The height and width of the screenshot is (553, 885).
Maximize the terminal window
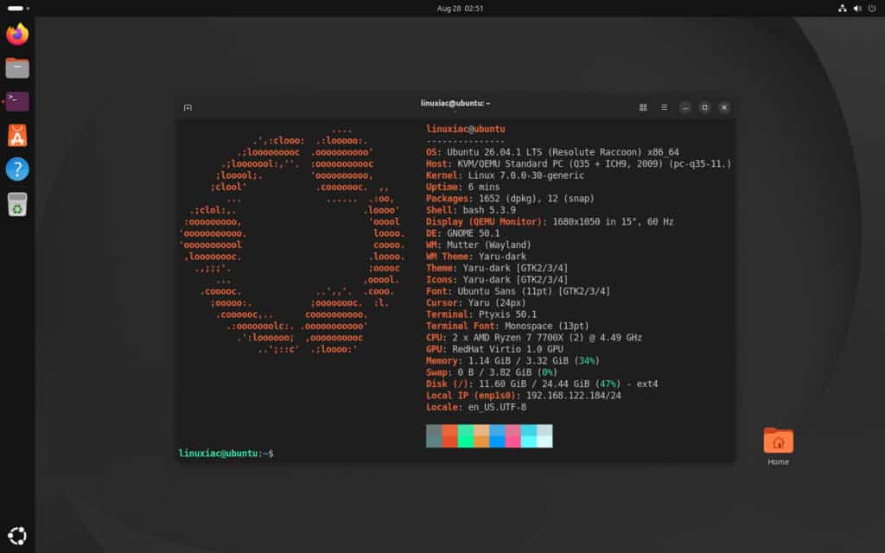point(704,107)
